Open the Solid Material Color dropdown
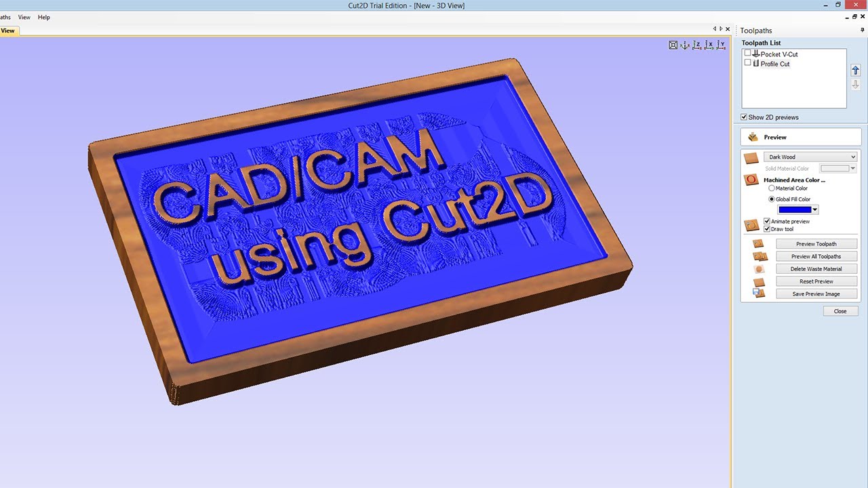Viewport: 868px width, 488px height. 853,168
